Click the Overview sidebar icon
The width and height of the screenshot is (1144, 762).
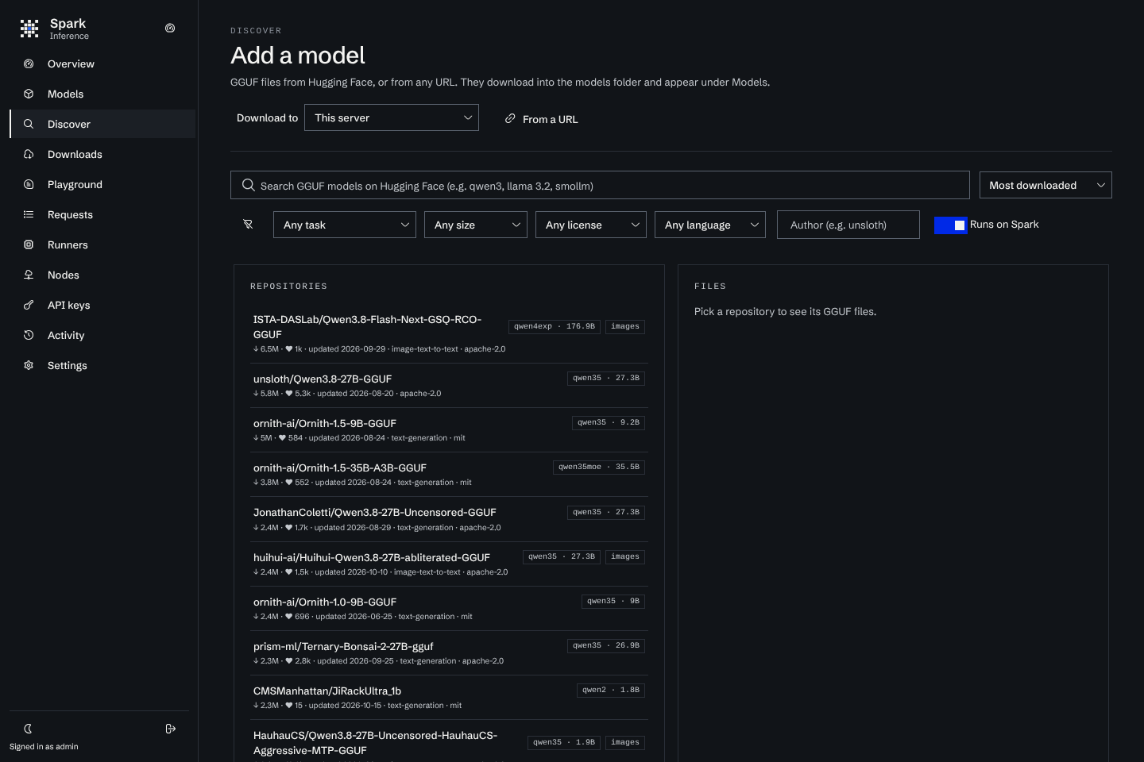tap(29, 63)
